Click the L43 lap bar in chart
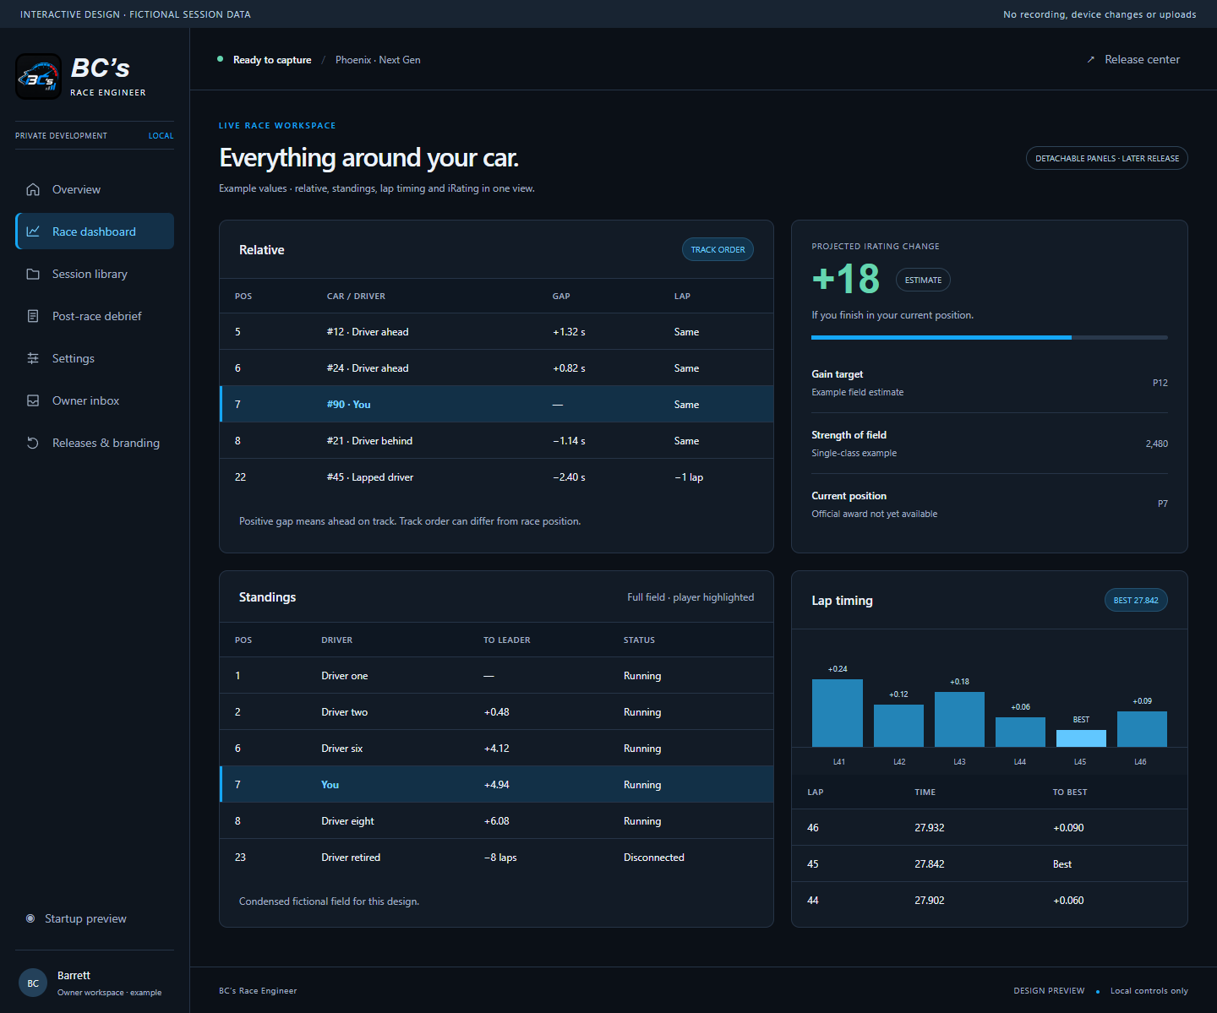Screen dimensions: 1217x1013 [959, 719]
